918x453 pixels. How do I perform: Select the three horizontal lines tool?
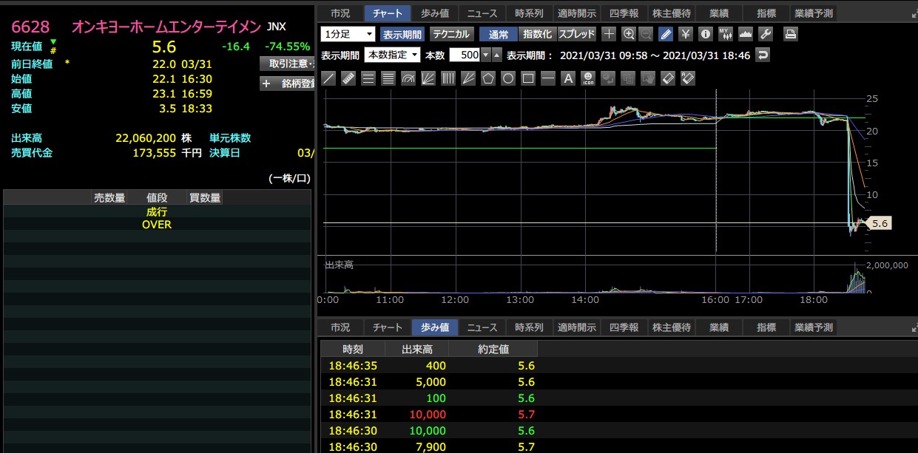[368, 78]
